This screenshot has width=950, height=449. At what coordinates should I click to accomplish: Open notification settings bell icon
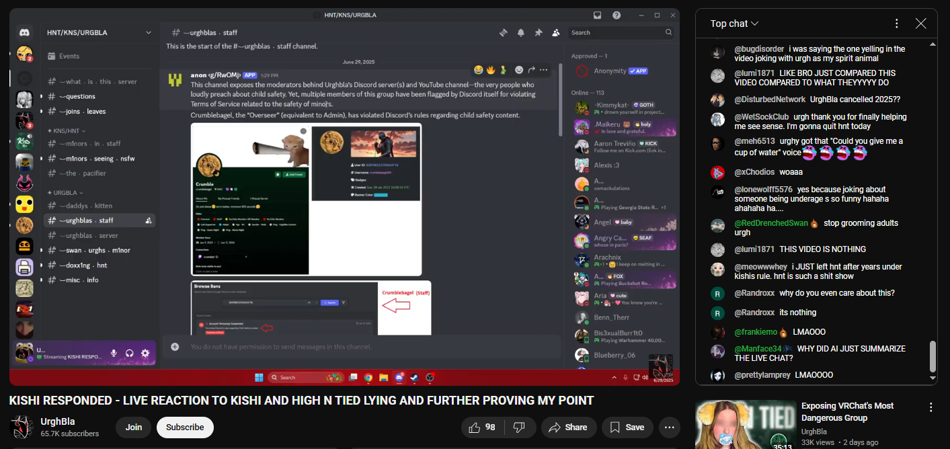coord(520,32)
